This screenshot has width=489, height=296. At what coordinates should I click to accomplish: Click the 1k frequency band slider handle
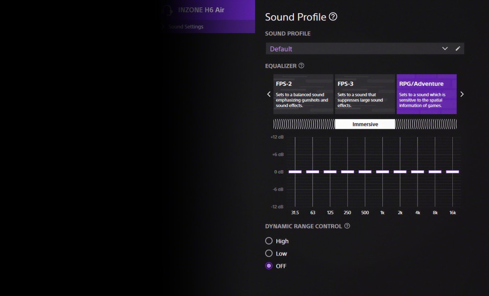pos(382,172)
